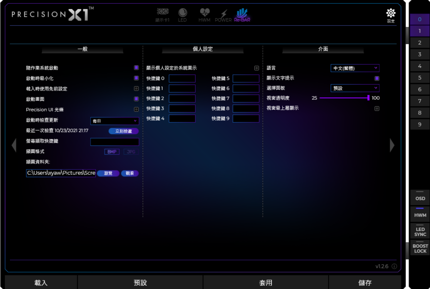
Task: Click the 套用 apply button
Action: point(266,283)
